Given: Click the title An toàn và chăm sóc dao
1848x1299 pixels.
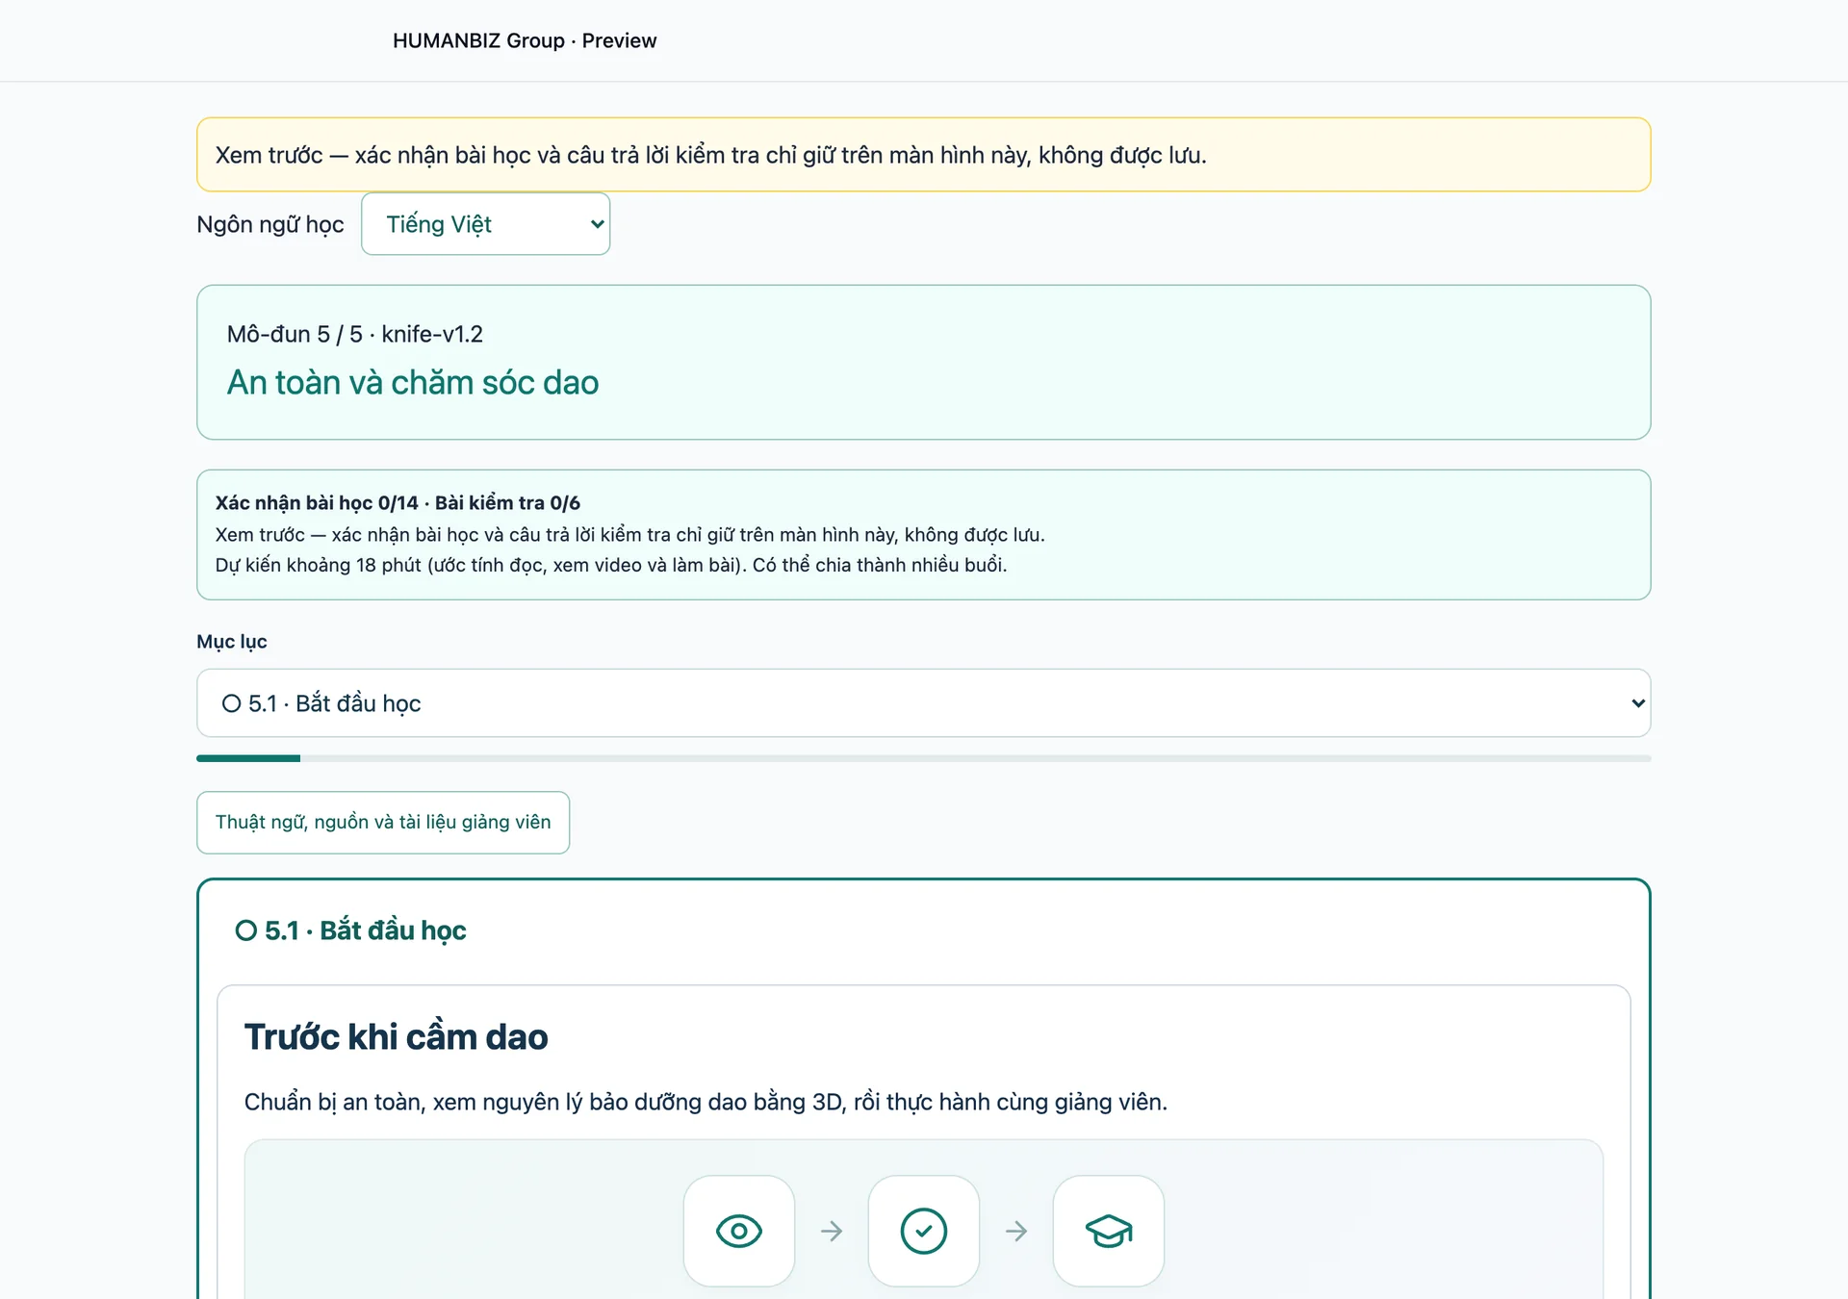Looking at the screenshot, I should (x=413, y=383).
